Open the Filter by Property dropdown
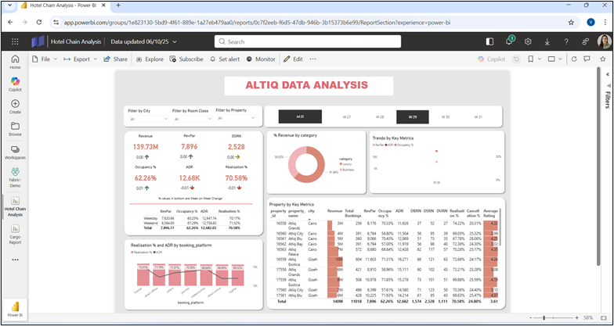This screenshot has height=326, width=614. click(235, 119)
